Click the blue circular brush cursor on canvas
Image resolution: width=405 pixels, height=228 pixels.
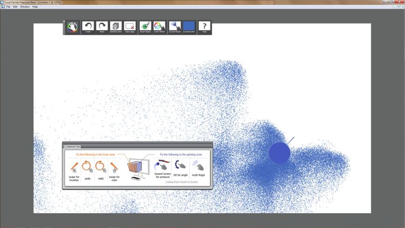coord(279,153)
